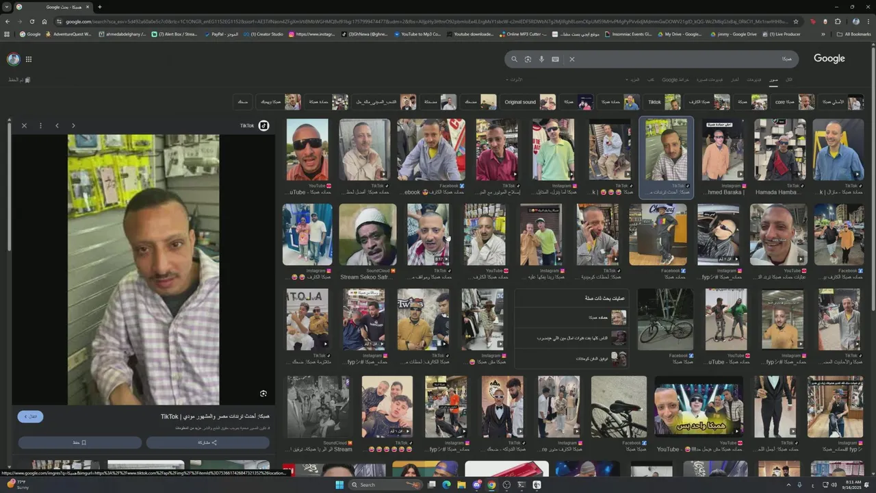Search this image with the Lens icon on the preview
This screenshot has height=493, width=876.
[x=263, y=393]
